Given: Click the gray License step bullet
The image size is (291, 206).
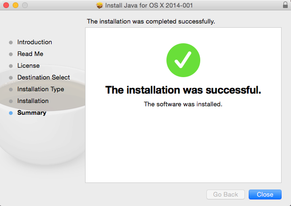Looking at the screenshot, I should tap(11, 66).
